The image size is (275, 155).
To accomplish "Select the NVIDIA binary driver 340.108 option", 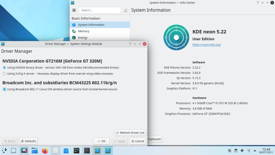I will (x=61, y=68).
